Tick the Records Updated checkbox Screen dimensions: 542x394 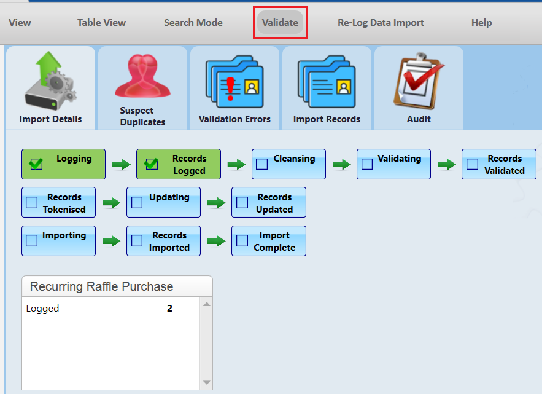242,202
